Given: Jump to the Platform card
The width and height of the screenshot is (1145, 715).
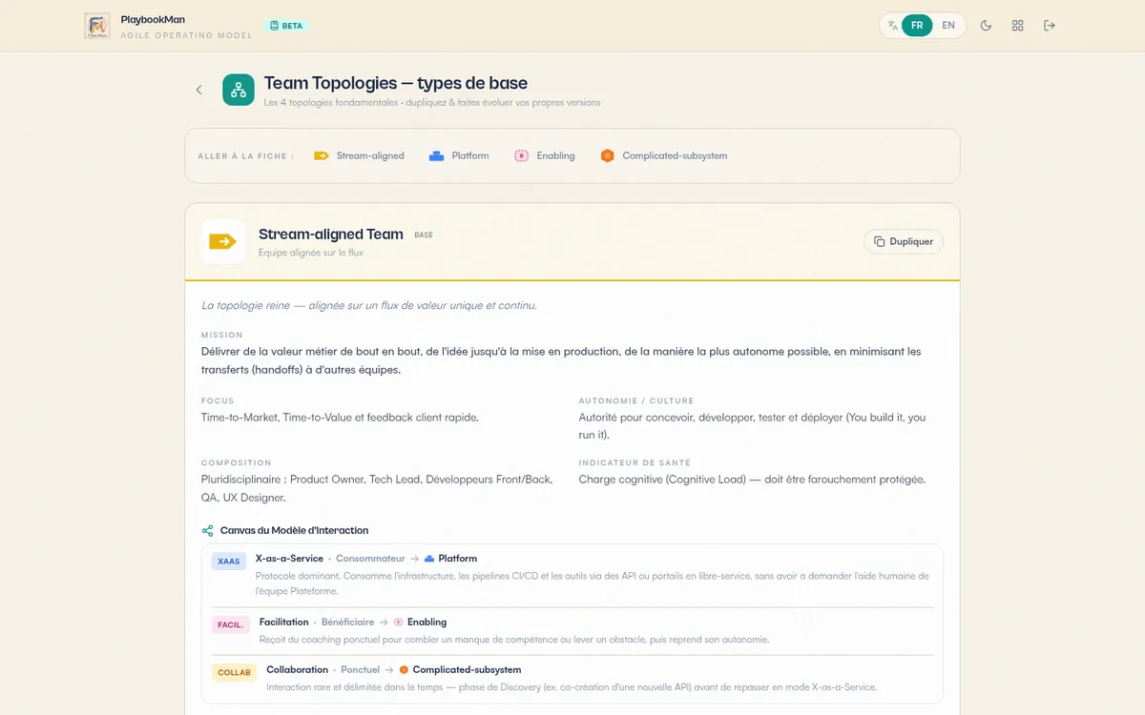Looking at the screenshot, I should tap(459, 155).
